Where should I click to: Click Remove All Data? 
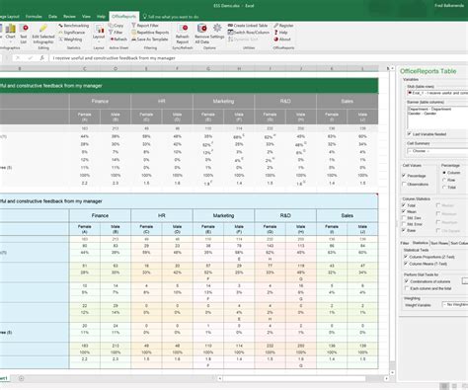tap(201, 34)
